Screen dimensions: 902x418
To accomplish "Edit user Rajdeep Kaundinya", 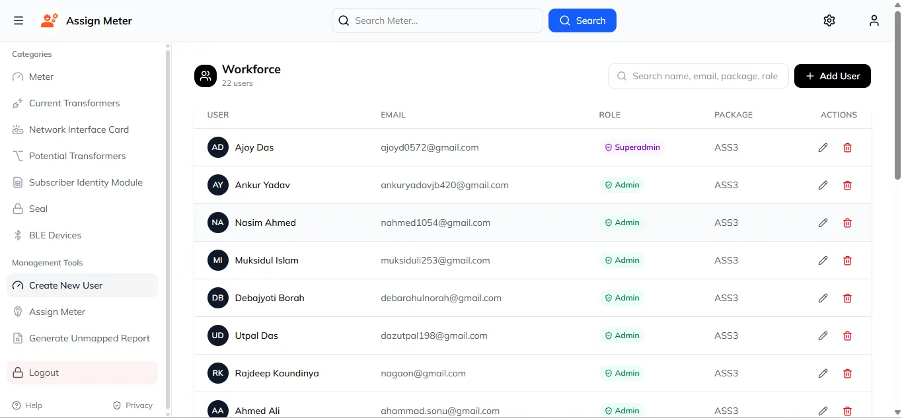I will click(823, 373).
